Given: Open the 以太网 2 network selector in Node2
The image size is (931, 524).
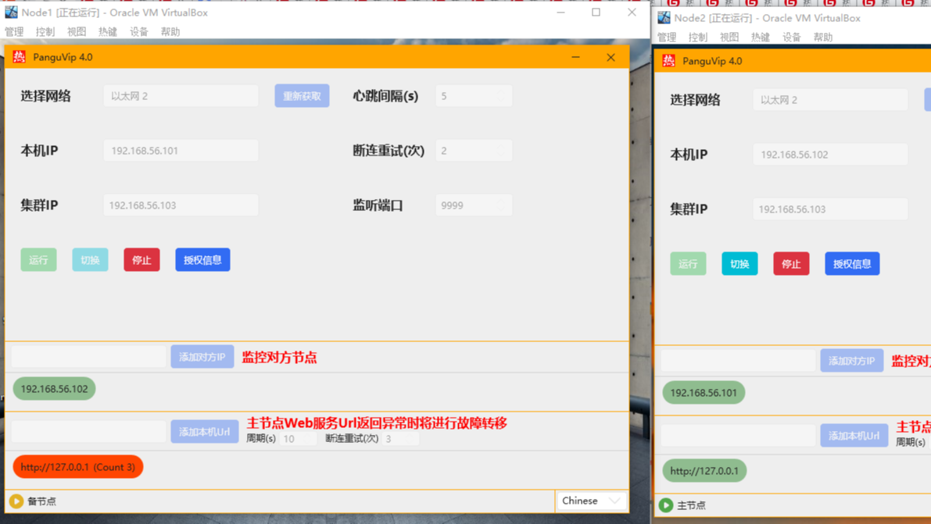Looking at the screenshot, I should coord(829,99).
